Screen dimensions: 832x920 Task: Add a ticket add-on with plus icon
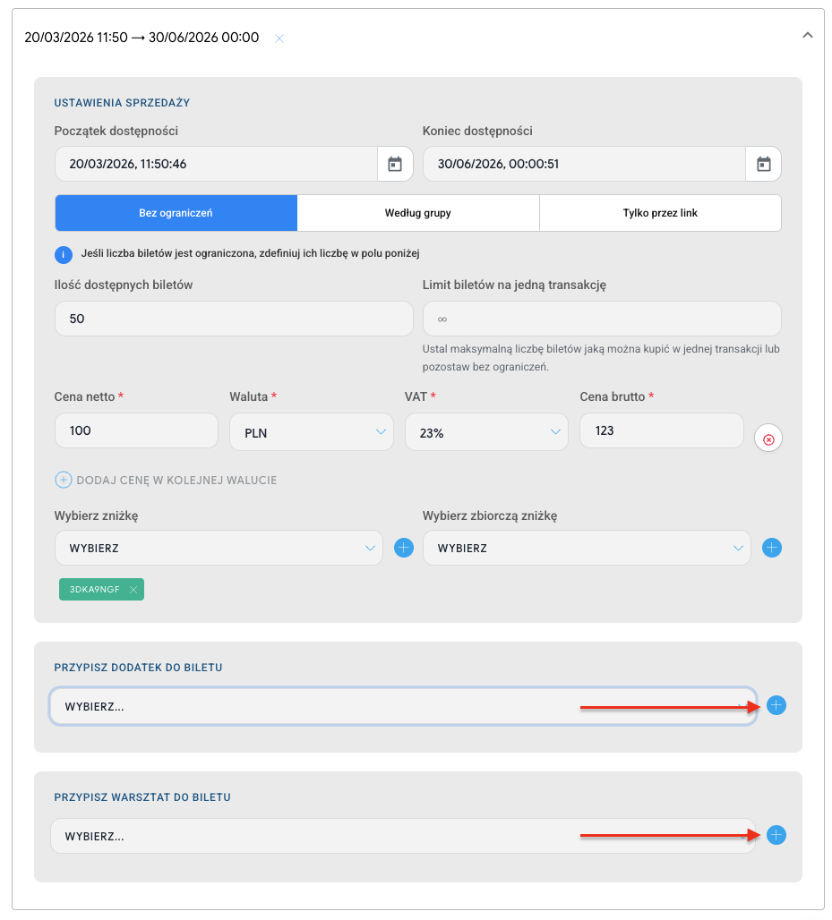[x=776, y=705]
